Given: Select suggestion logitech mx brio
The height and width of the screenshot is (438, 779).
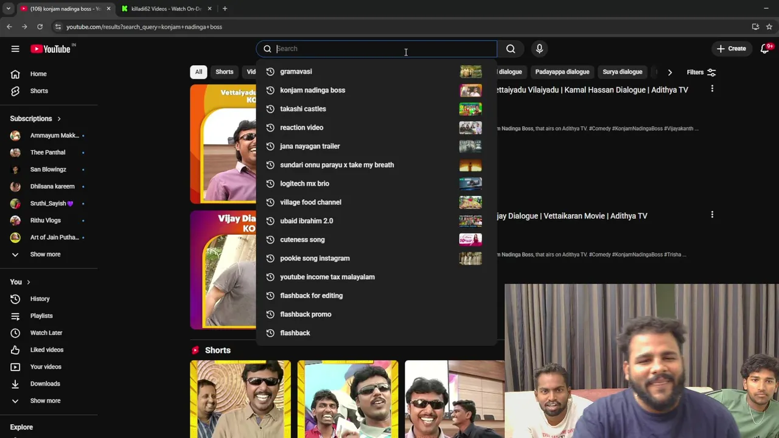Looking at the screenshot, I should (376, 184).
